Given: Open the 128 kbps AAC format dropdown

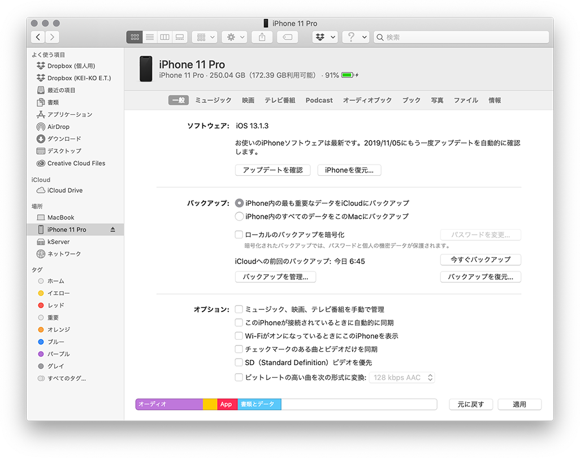Looking at the screenshot, I should [x=402, y=377].
